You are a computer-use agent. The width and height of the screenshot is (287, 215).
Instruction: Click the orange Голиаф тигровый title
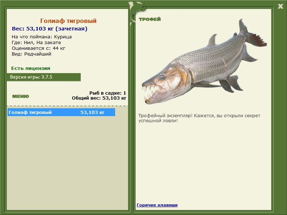[68, 21]
